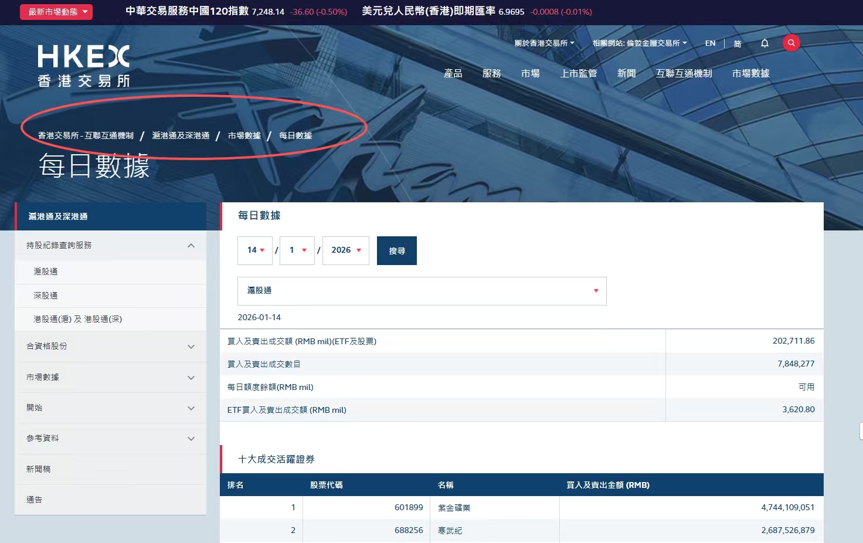Go to 香港交易所-互聯互通機制 breadcrumb
863x543 pixels.
click(86, 135)
